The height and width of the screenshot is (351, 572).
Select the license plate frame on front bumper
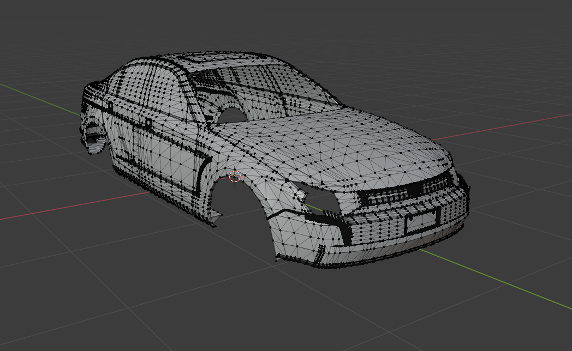[422, 221]
